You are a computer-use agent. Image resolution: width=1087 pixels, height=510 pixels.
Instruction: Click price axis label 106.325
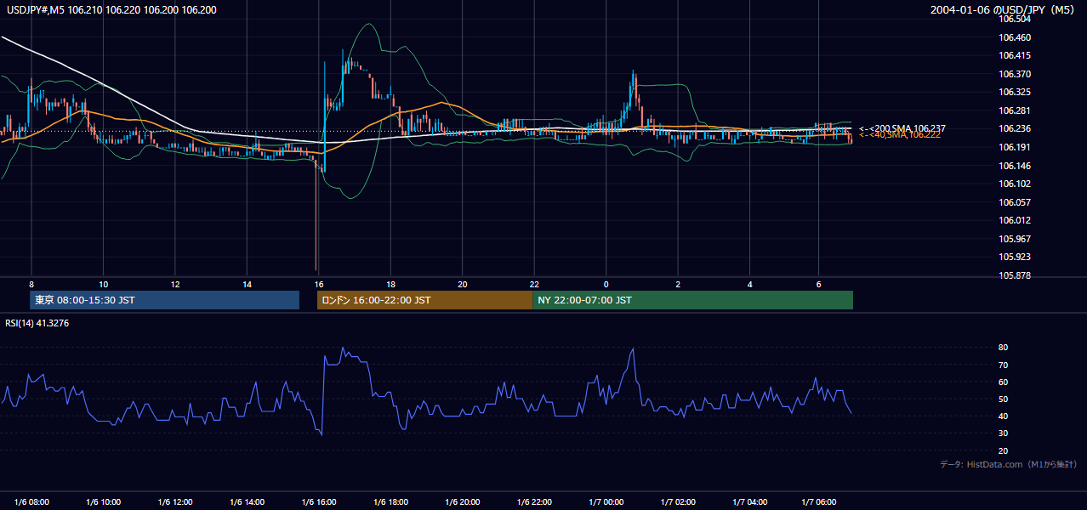tap(1015, 92)
